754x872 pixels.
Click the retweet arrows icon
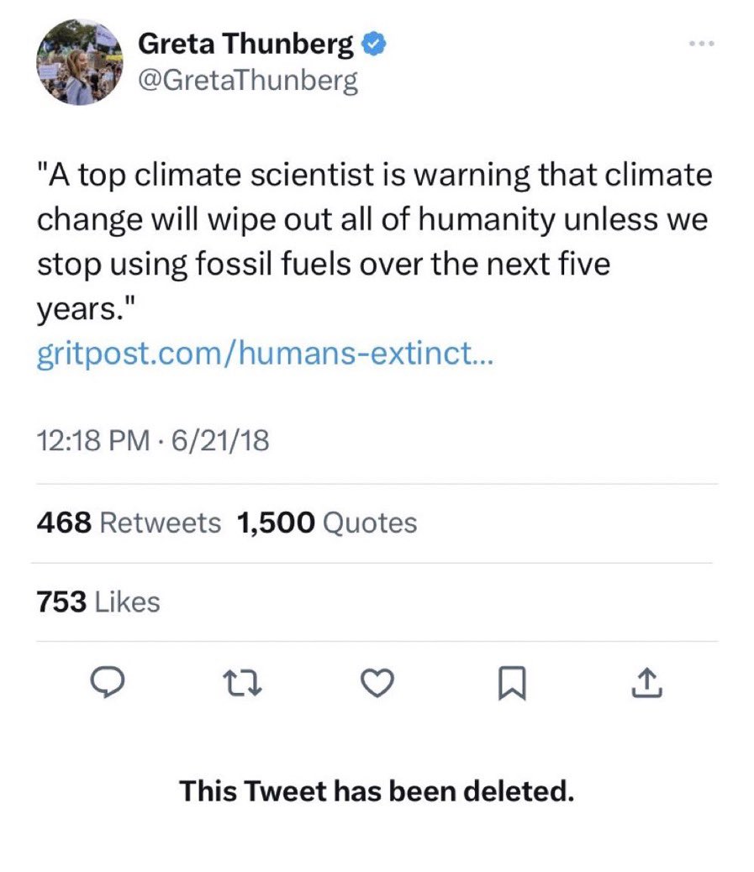242,684
